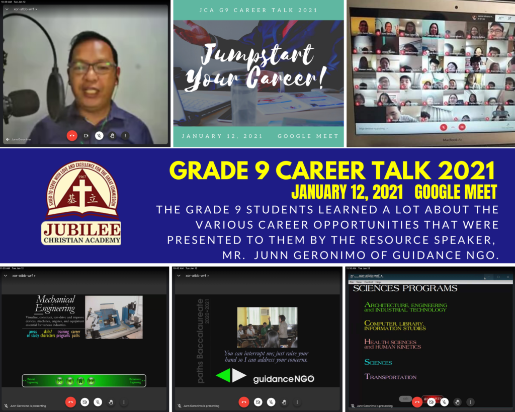Hang up in the Sciences Programs panel
Image resolution: width=515 pixels, height=412 pixels.
click(417, 402)
